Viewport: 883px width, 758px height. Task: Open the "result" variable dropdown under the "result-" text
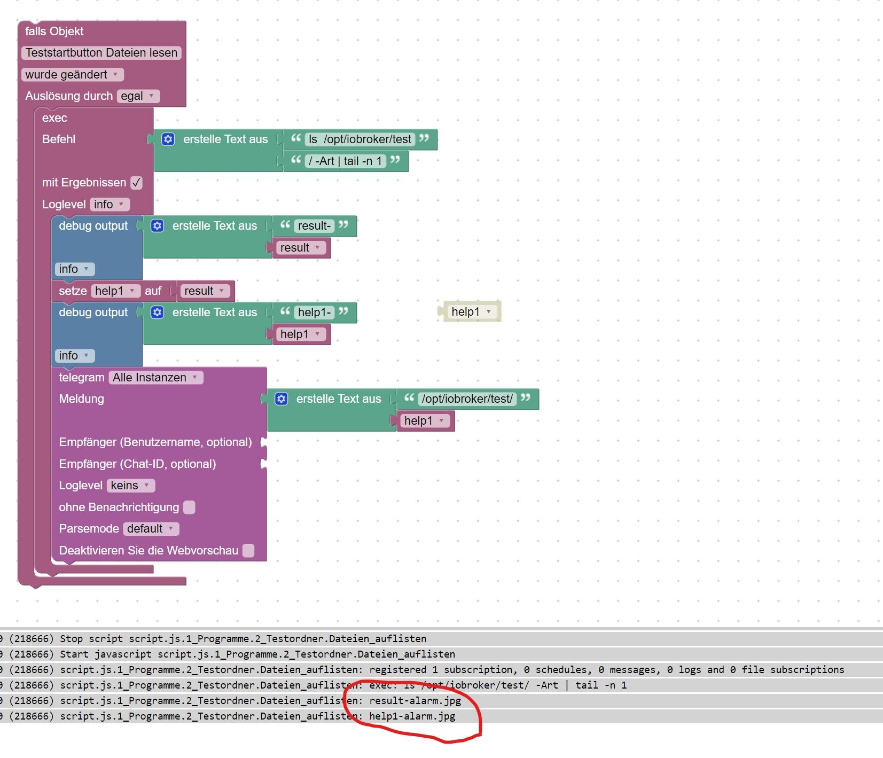[x=301, y=248]
